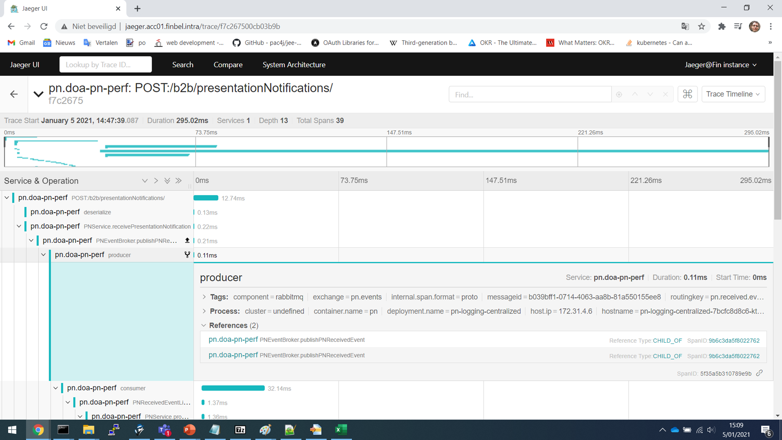This screenshot has width=782, height=440.
Task: Collapse the root POST presentationNotifications span
Action: [x=7, y=198]
